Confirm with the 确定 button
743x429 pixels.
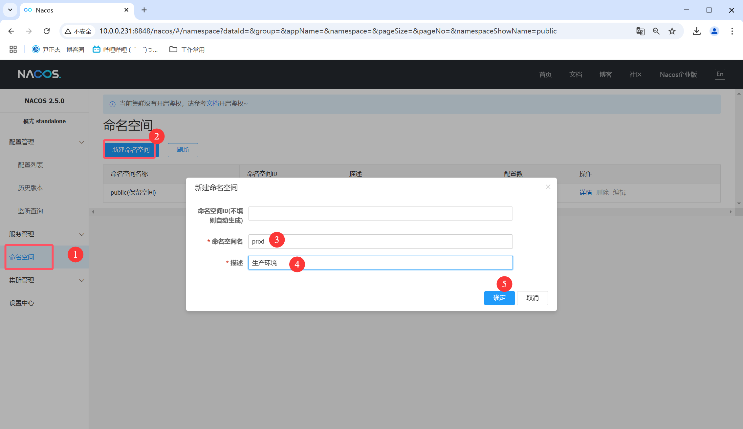[x=499, y=298]
